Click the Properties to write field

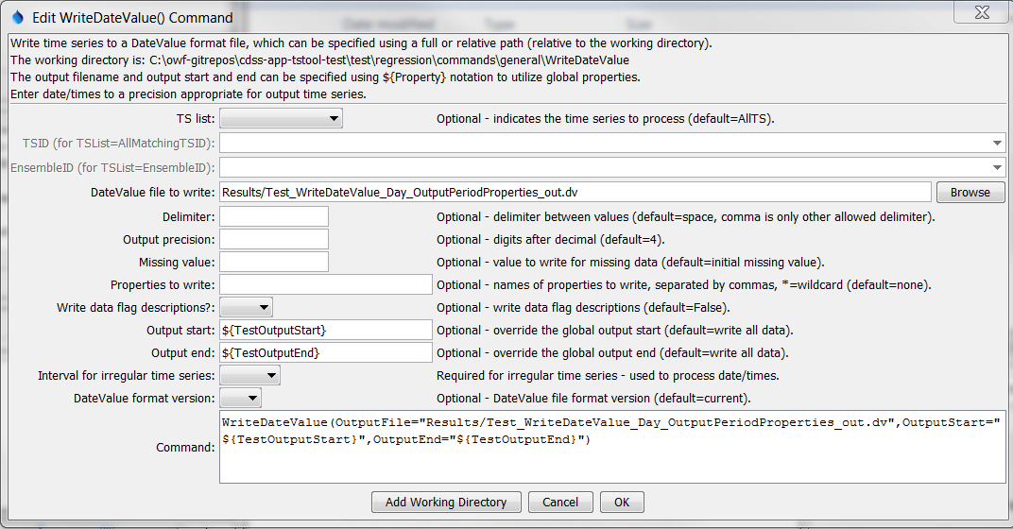(326, 284)
